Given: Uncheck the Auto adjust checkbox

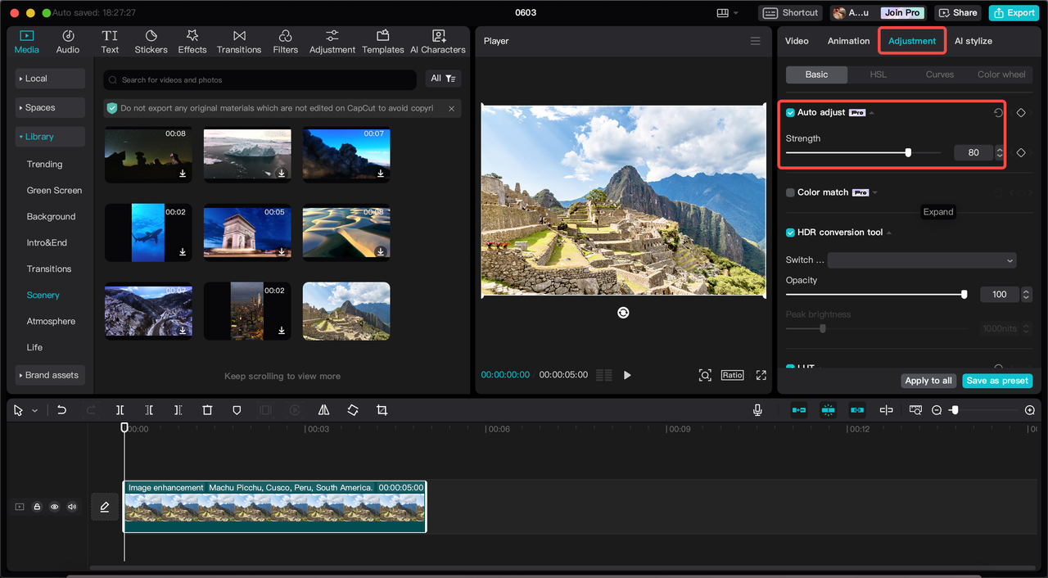Looking at the screenshot, I should (790, 113).
